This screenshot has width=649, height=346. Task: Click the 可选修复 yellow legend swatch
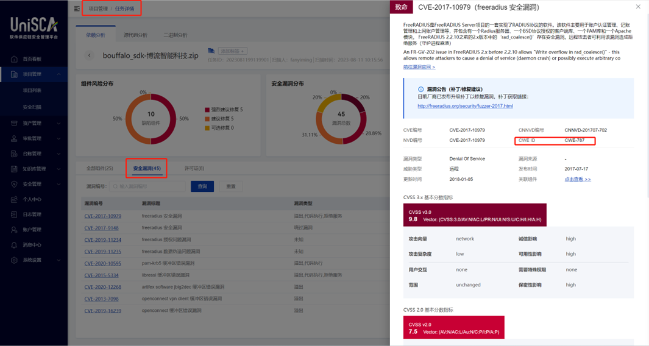[x=207, y=128]
